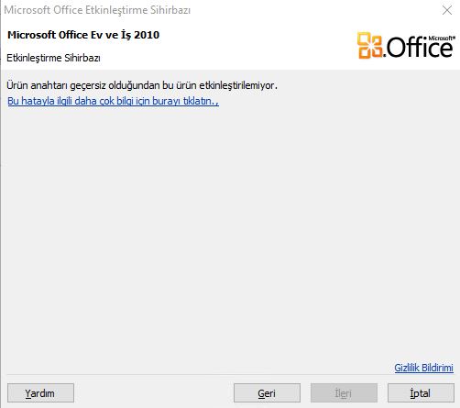Click the '2010' text in the bold heading

point(147,35)
